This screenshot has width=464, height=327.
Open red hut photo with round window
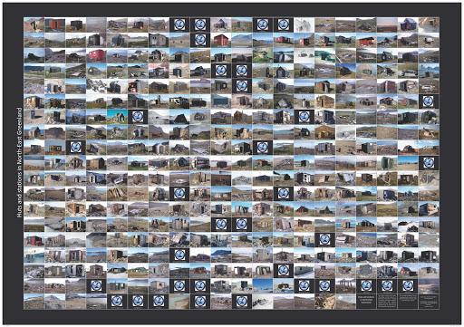pyautogui.click(x=96, y=55)
